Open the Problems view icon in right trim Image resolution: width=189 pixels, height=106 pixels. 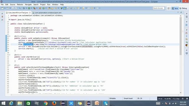[187, 33]
